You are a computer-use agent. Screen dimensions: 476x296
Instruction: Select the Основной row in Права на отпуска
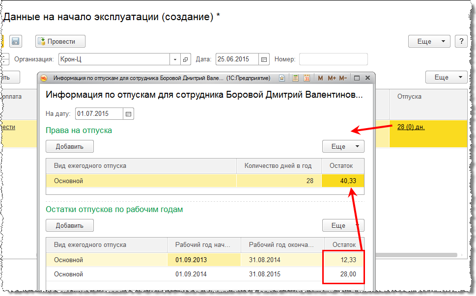[205, 181]
